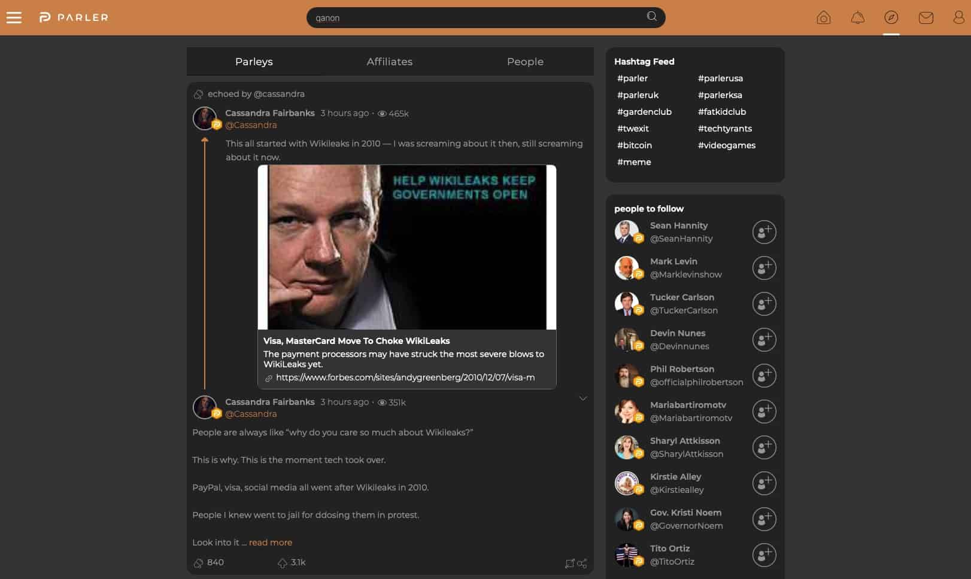Follow Sean Hannity
Image resolution: width=971 pixels, height=579 pixels.
[764, 232]
